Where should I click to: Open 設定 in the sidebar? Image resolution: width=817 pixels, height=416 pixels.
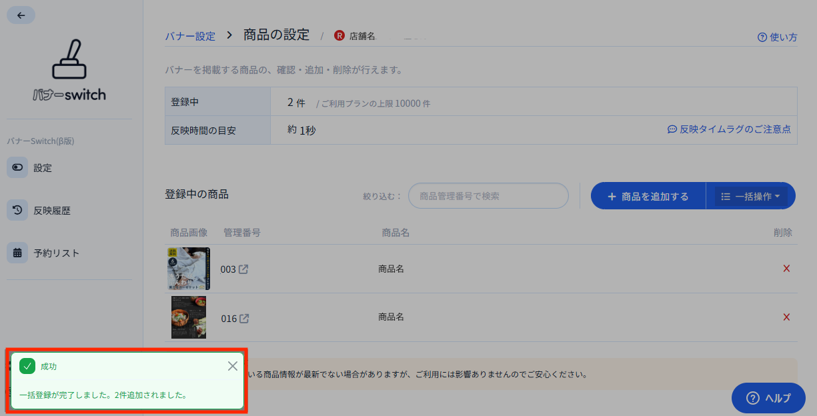coord(43,168)
